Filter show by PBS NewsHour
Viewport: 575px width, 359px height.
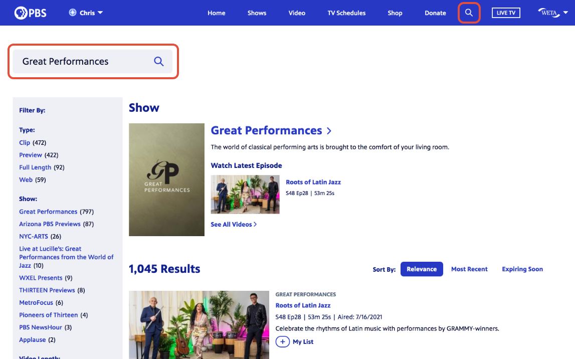pos(40,327)
